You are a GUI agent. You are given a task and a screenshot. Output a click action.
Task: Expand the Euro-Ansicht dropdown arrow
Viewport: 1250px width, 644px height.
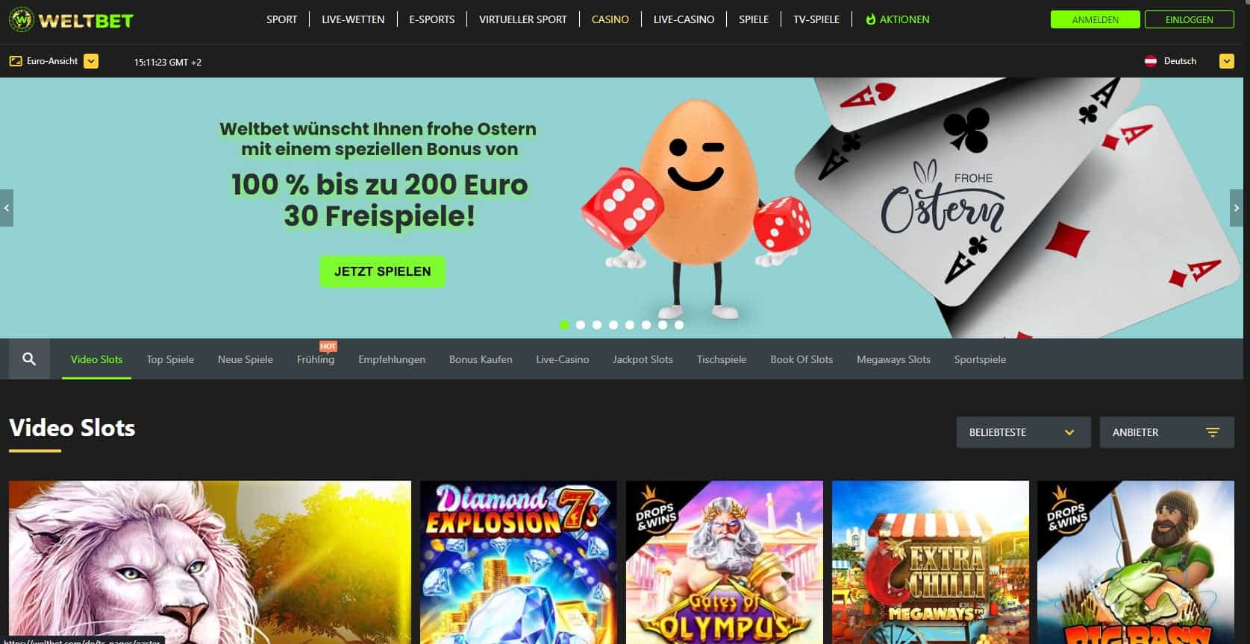tap(91, 61)
